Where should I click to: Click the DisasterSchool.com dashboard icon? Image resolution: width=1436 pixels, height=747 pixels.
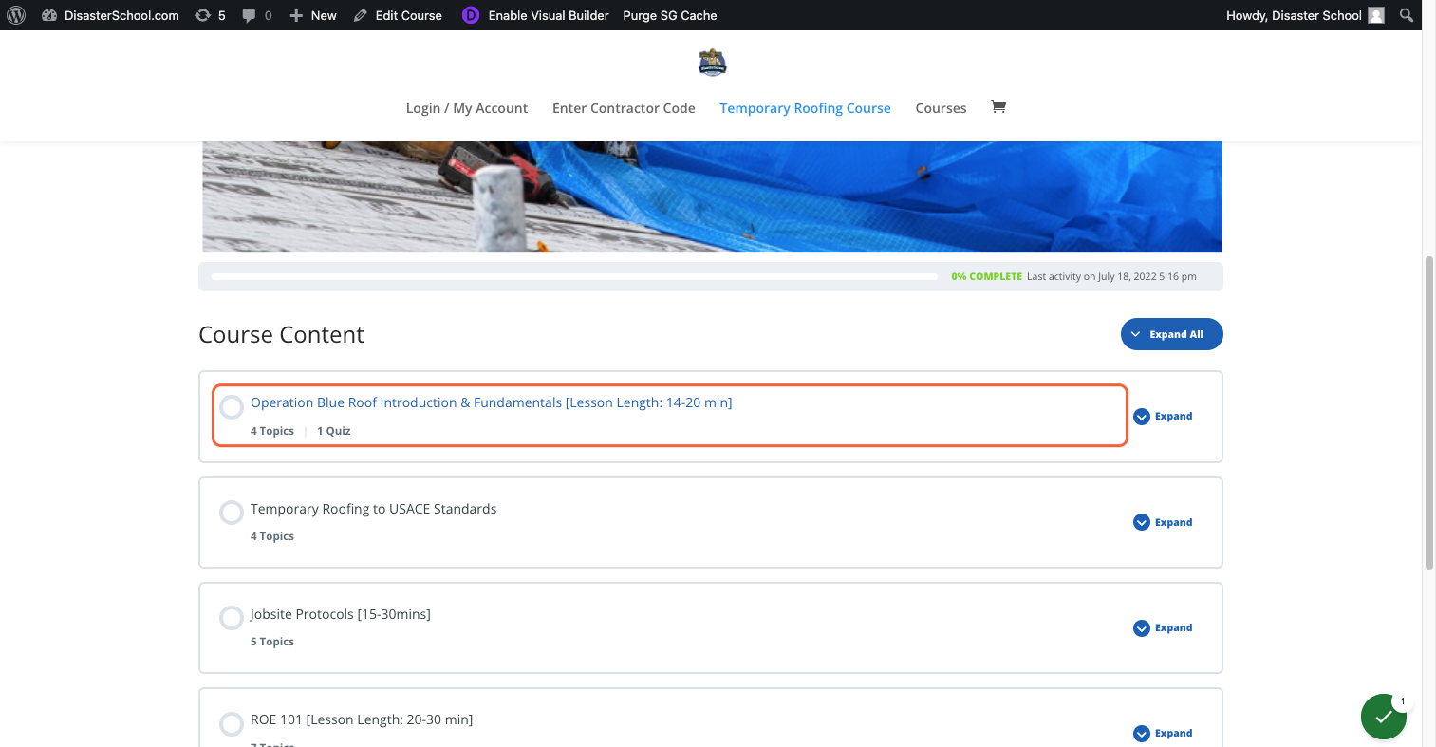49,15
